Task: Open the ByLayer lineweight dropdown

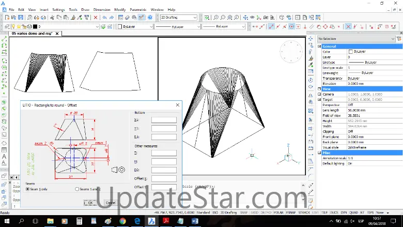Action: [x=243, y=26]
